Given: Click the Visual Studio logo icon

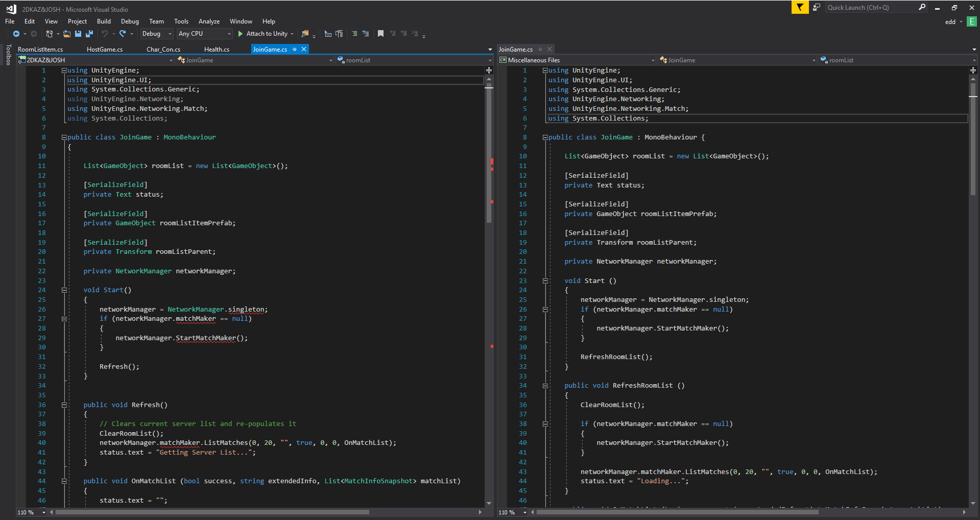Looking at the screenshot, I should [x=11, y=9].
